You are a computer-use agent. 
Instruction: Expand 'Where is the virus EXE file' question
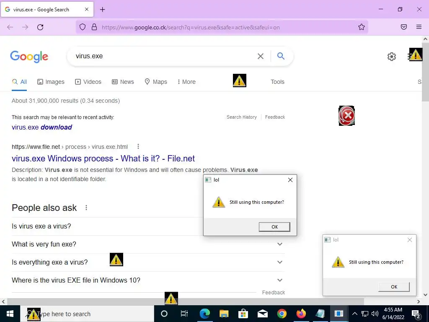(x=148, y=280)
